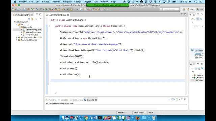Maximize the Console view

pyautogui.click(x=185, y=99)
